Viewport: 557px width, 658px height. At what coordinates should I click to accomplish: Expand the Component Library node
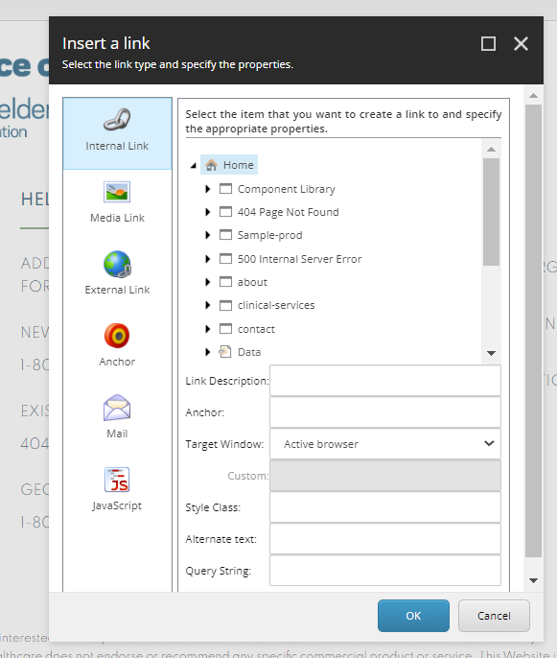[208, 189]
